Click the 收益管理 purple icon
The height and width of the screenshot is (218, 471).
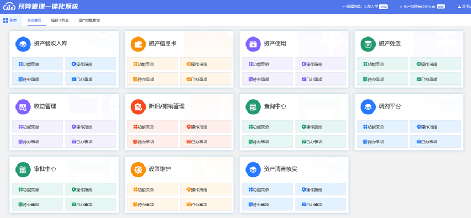coord(23,107)
